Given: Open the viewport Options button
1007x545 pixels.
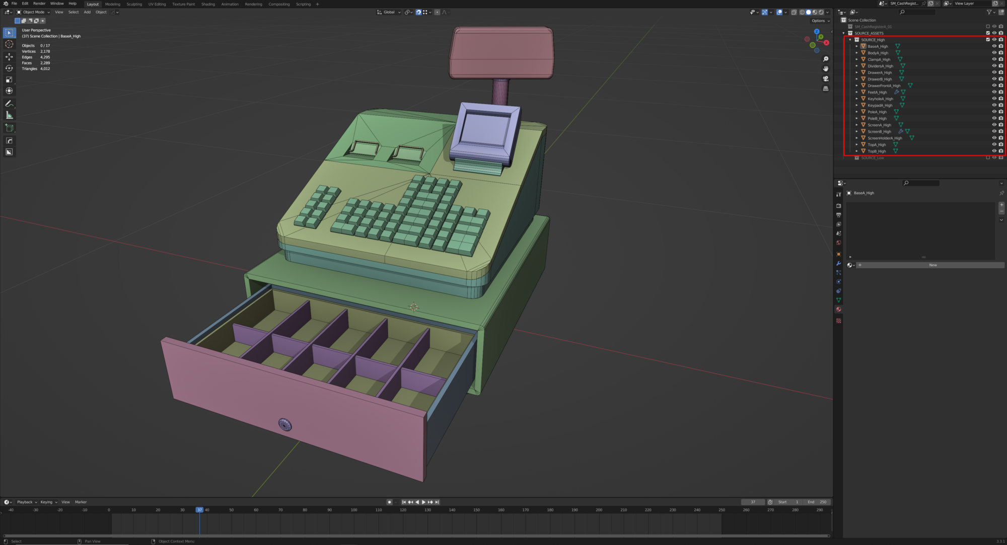Looking at the screenshot, I should (820, 21).
